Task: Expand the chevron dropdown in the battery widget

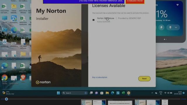Action: point(176,27)
